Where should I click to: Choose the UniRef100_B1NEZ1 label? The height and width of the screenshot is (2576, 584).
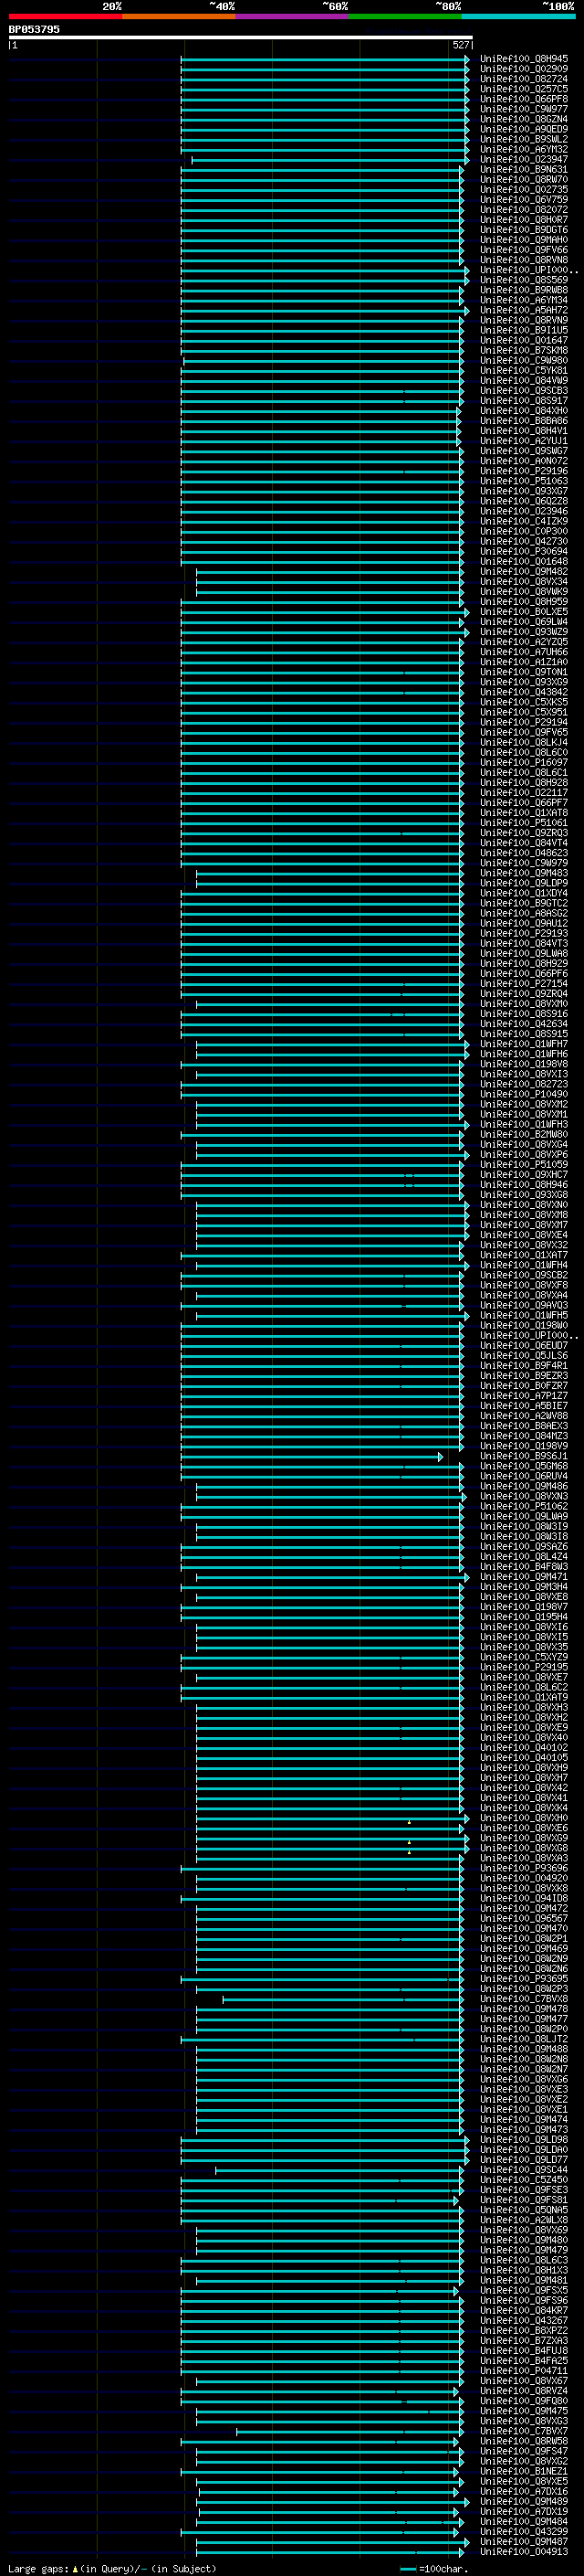(x=524, y=2471)
